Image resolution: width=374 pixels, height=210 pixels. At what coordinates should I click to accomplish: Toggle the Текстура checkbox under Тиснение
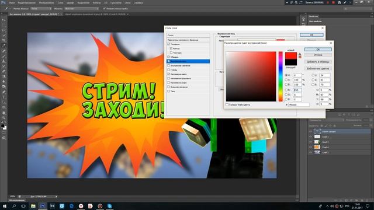coord(171,52)
